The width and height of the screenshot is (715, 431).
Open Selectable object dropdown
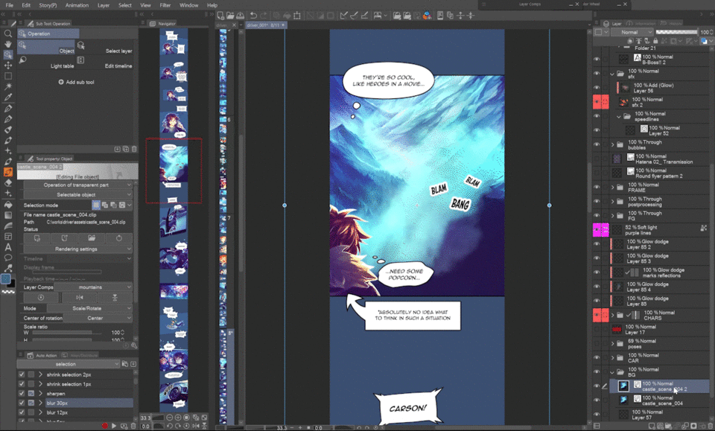pos(77,194)
